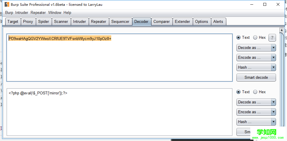Switch to the Spider tab
The image size is (287, 141).
tap(44, 22)
